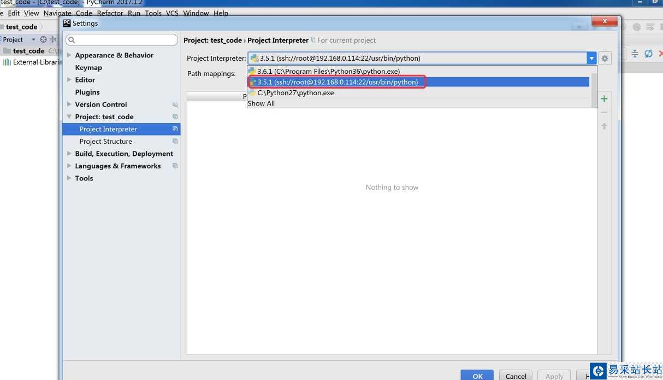The width and height of the screenshot is (663, 380).
Task: Click the Cancel button
Action: pos(516,376)
